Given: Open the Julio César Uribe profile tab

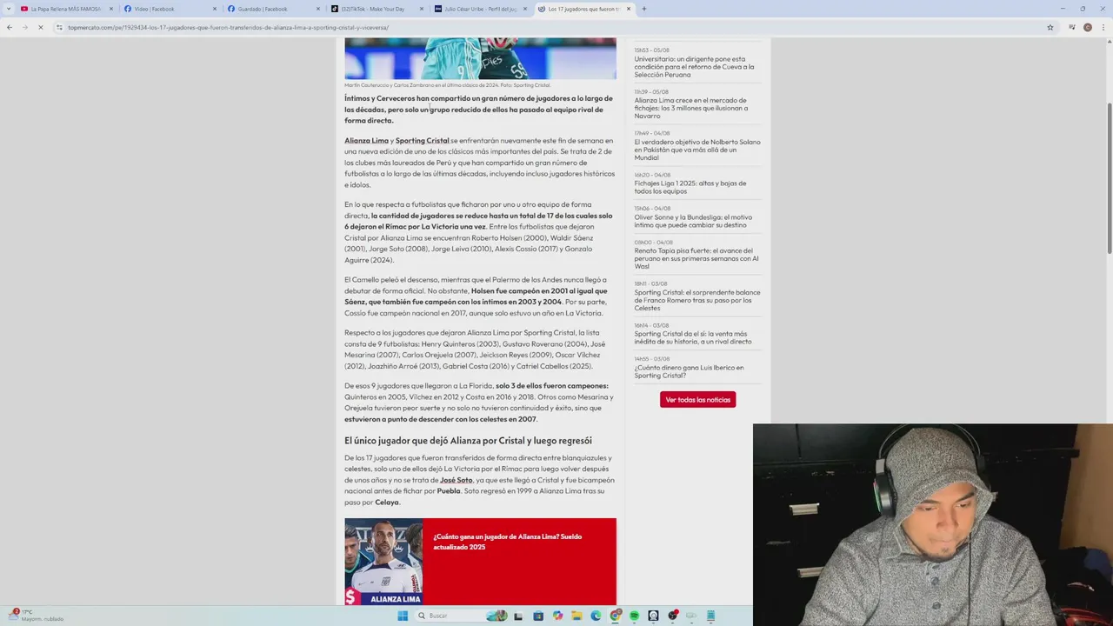Looking at the screenshot, I should click(x=480, y=9).
